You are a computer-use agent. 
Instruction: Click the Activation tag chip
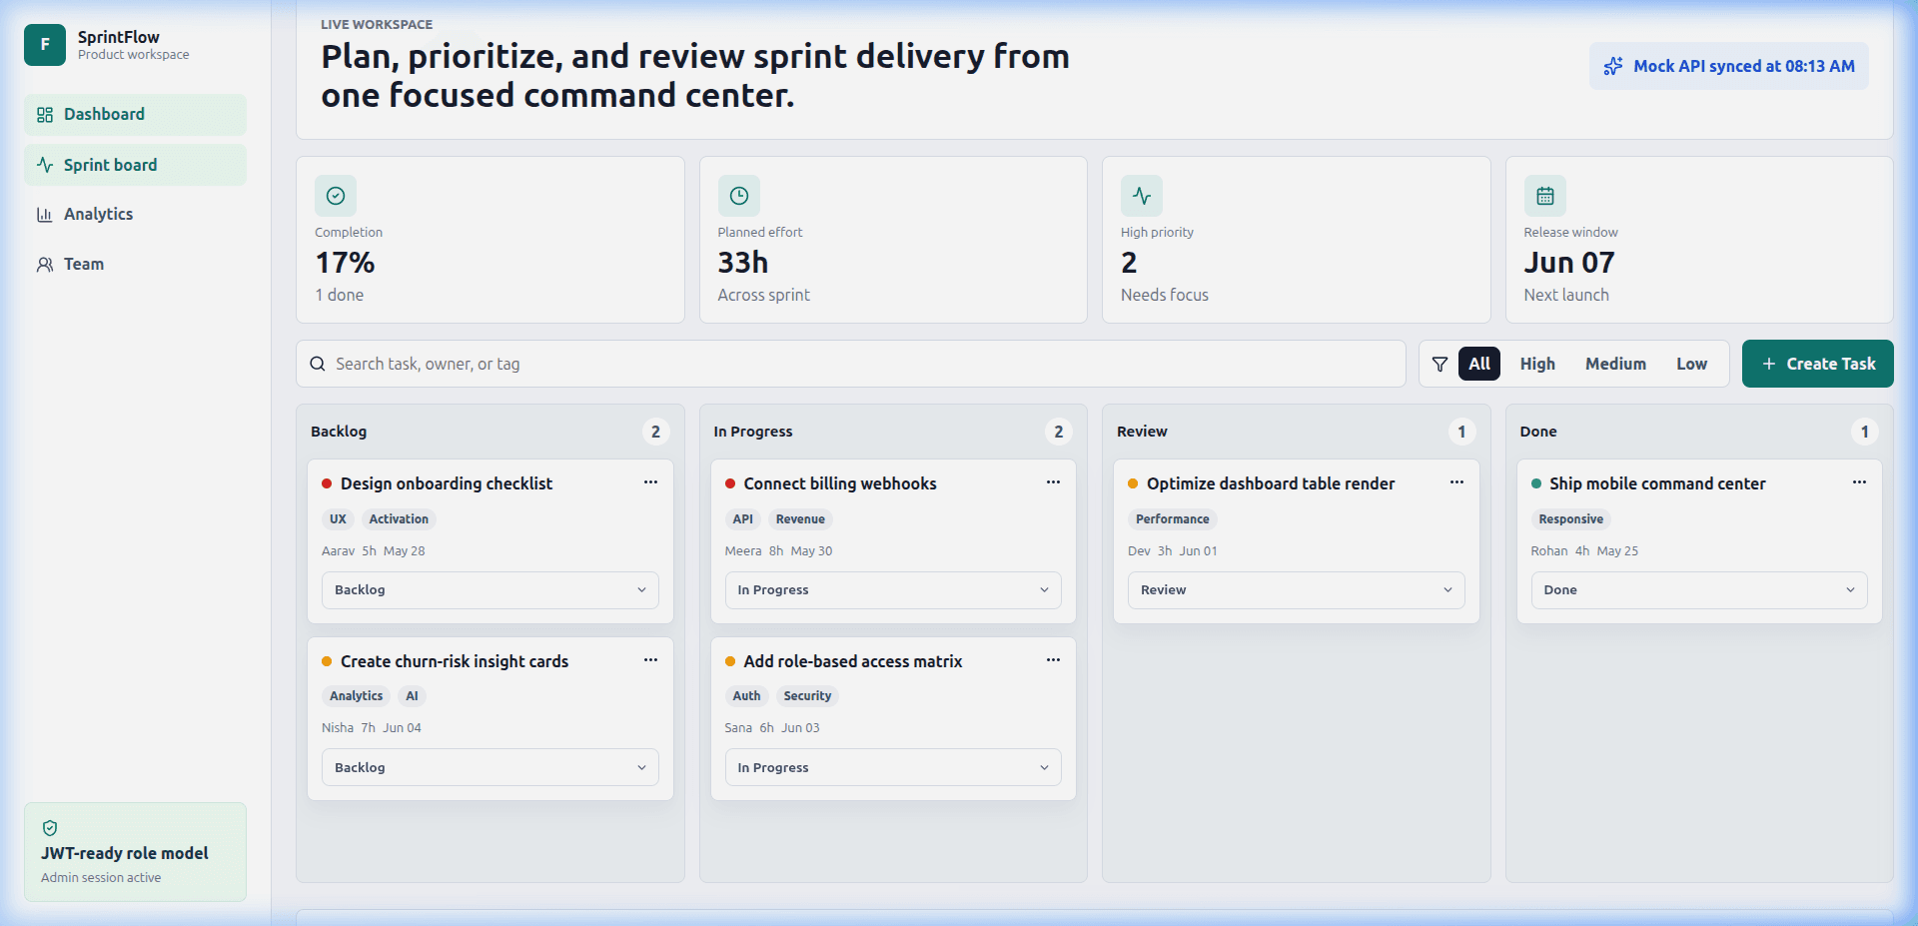[x=399, y=519]
